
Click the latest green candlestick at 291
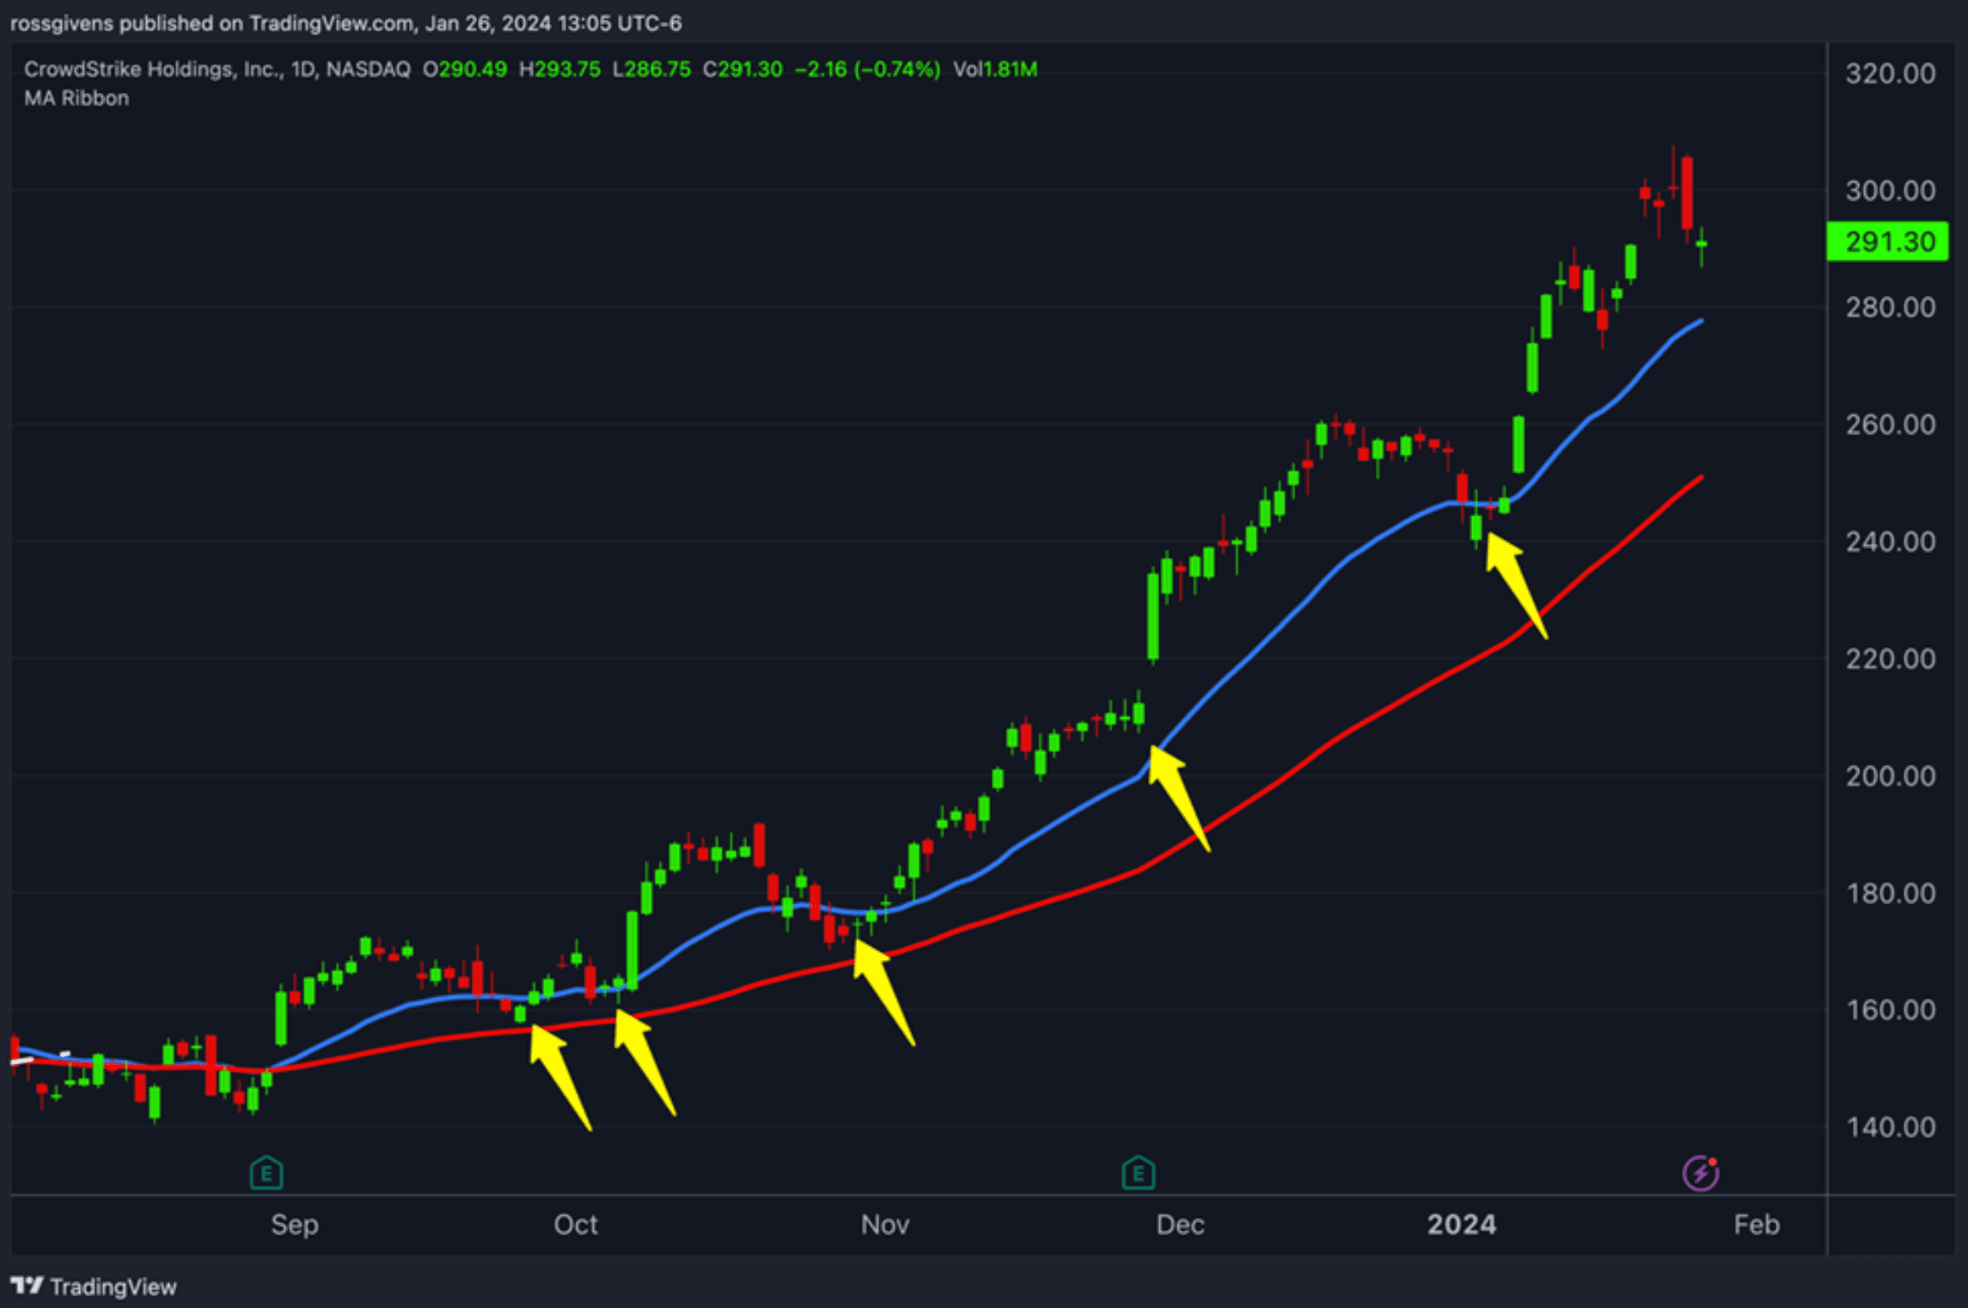[1701, 245]
